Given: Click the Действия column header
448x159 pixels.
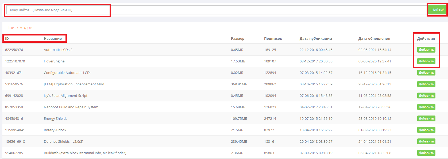Looking at the screenshot, I should (x=426, y=38).
